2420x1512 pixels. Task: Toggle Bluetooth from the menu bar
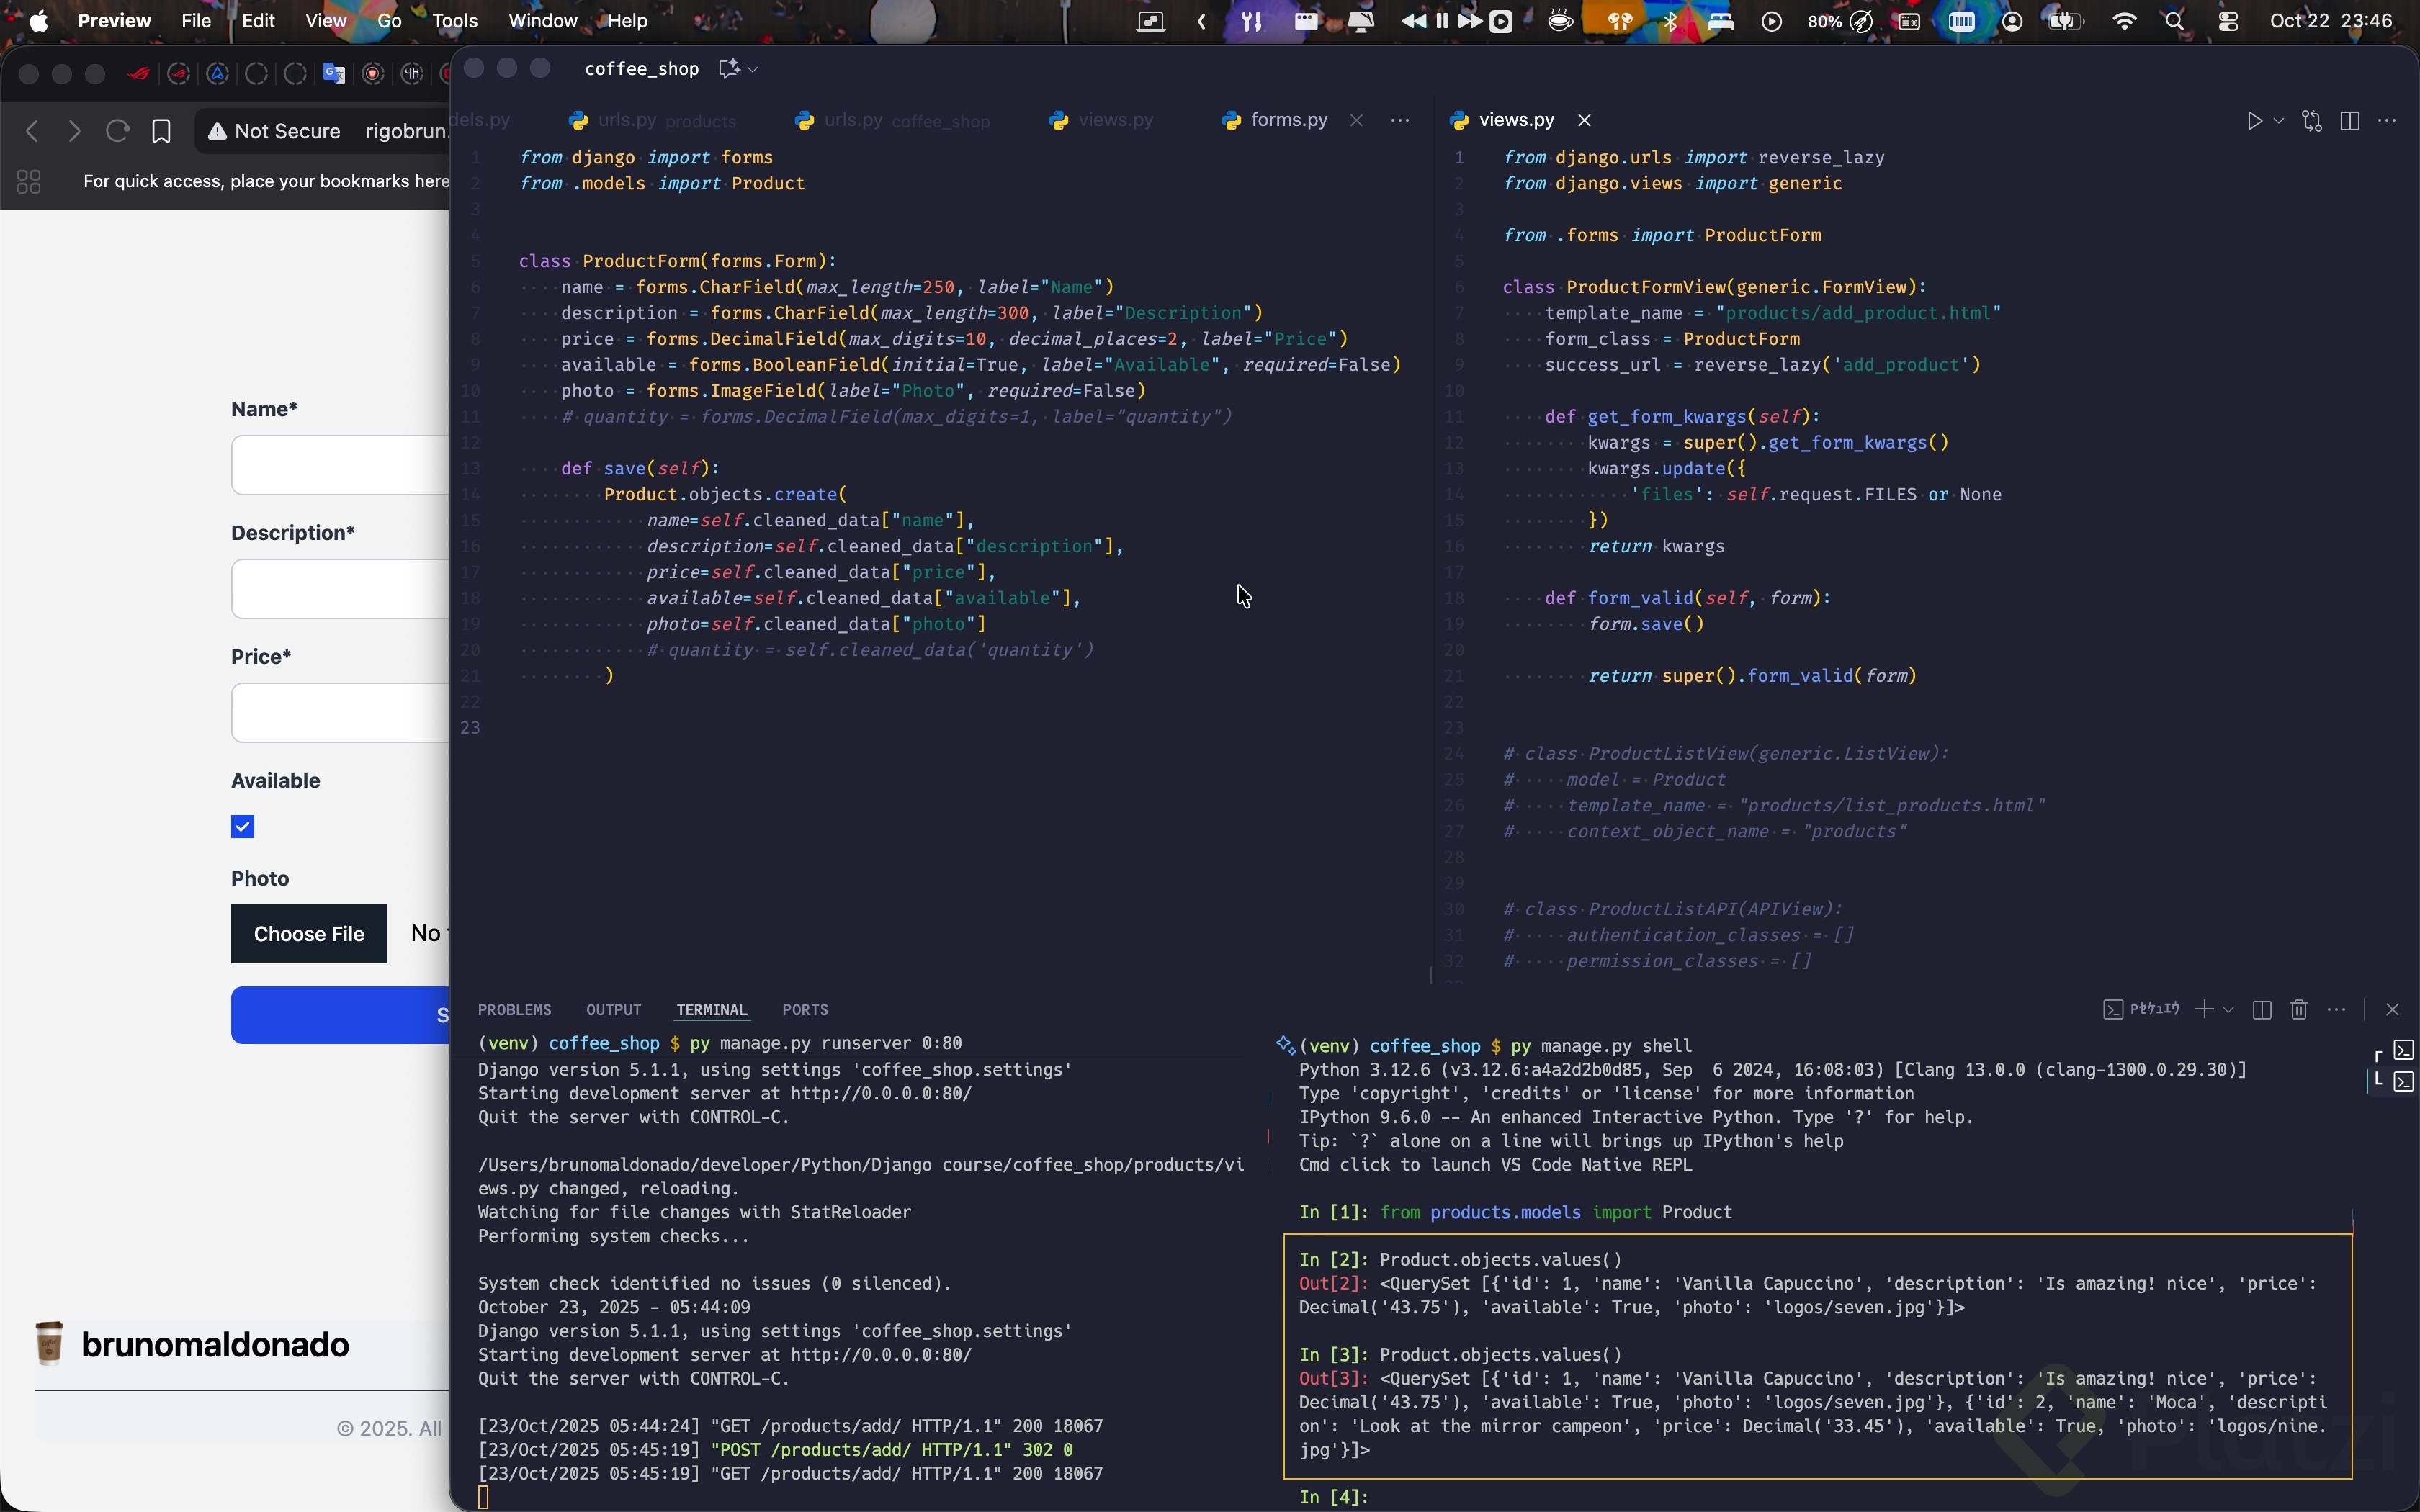click(x=1670, y=21)
